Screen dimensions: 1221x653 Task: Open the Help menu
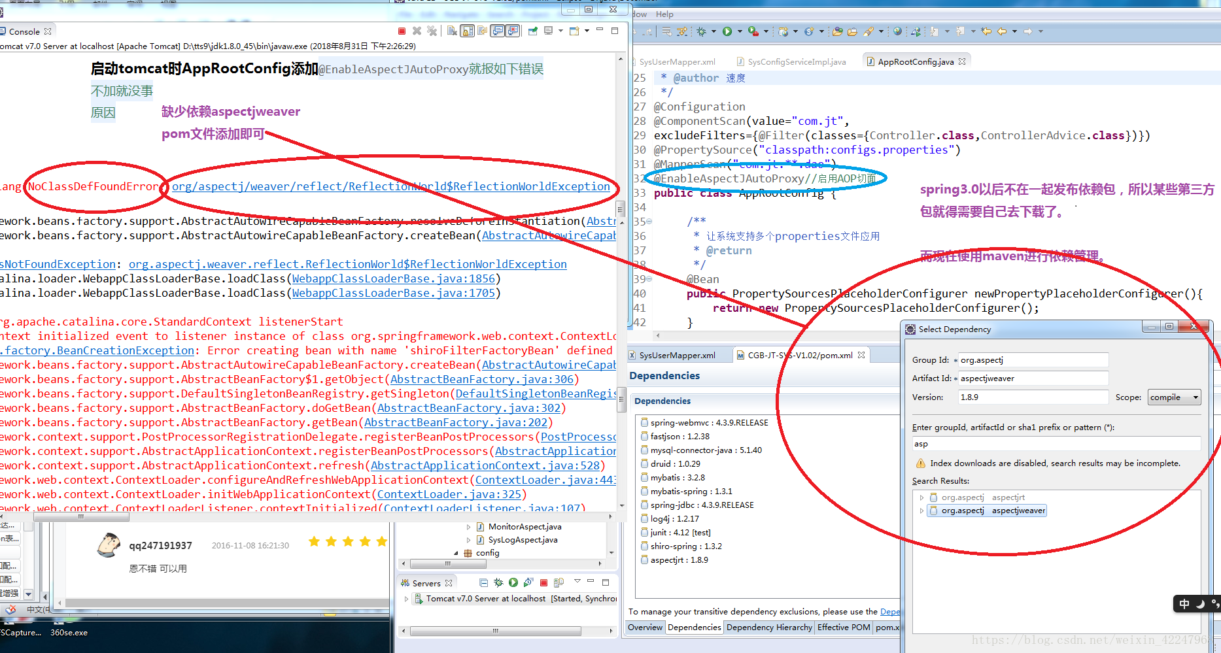coord(664,14)
